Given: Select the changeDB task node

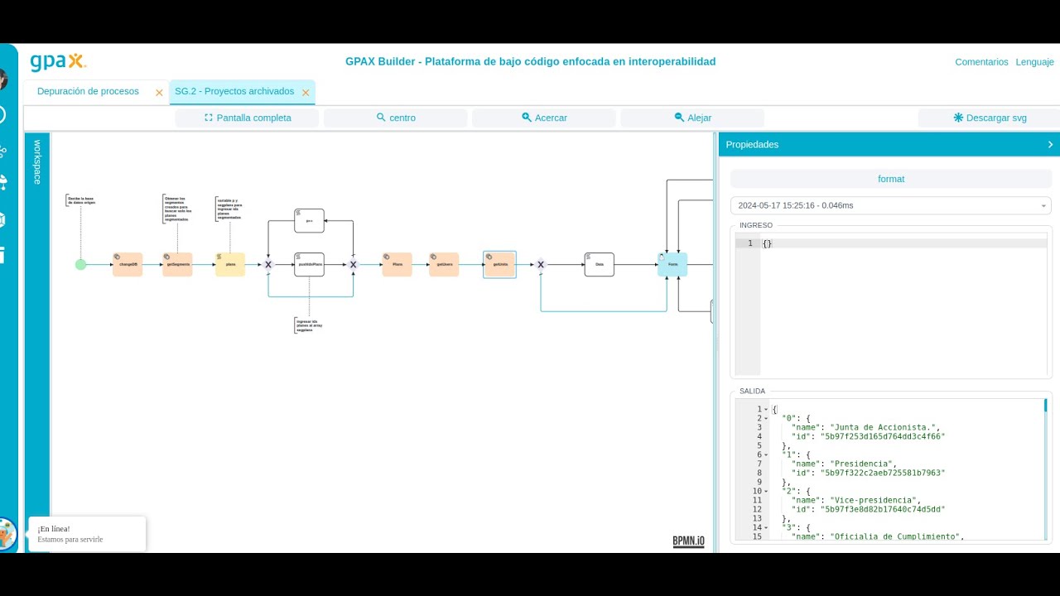Looking at the screenshot, I should click(x=128, y=265).
